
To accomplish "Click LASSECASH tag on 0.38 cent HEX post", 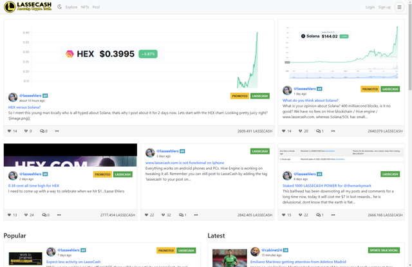I will point(123,174).
